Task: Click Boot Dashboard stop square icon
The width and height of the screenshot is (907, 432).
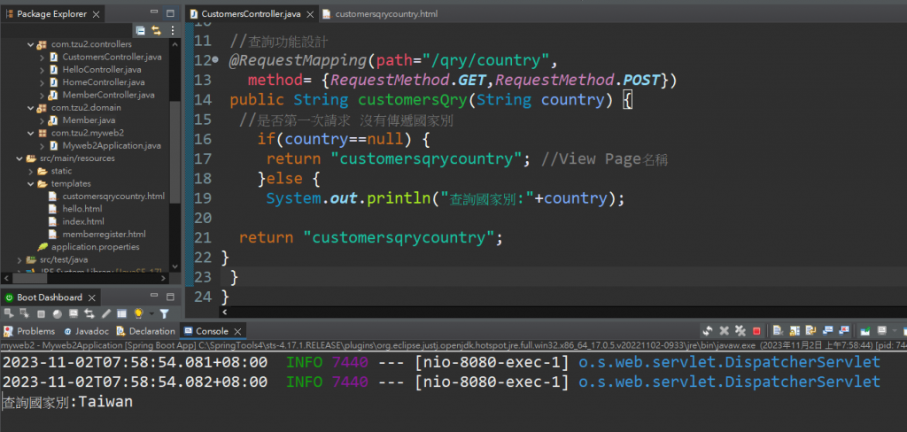Action: point(41,313)
